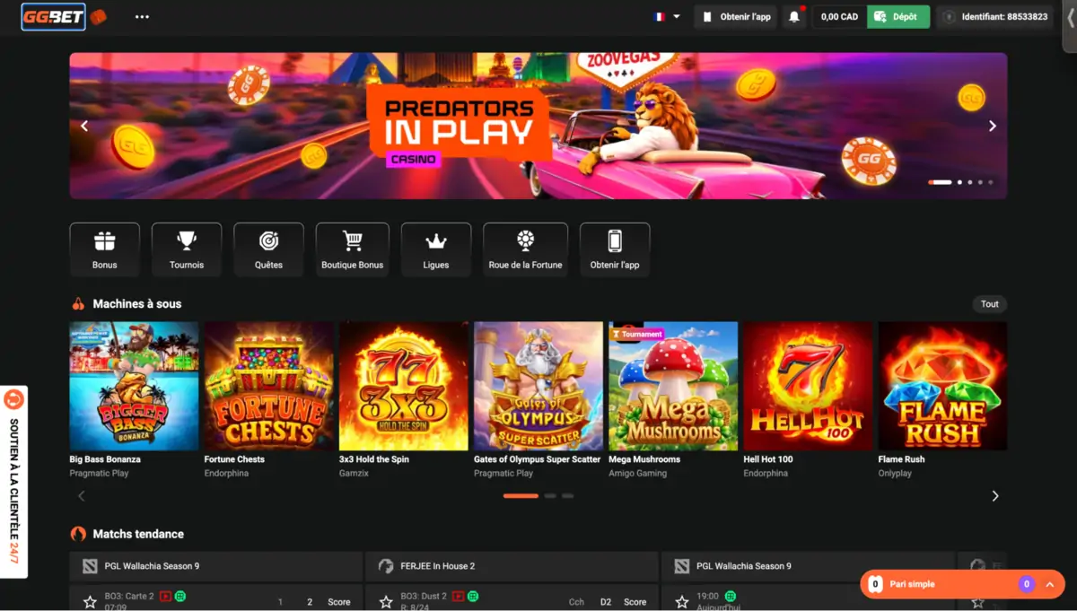Go to next banner slide arrow

(992, 126)
